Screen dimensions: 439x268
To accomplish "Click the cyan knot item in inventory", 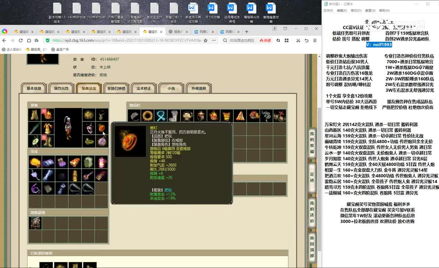I will [161, 116].
